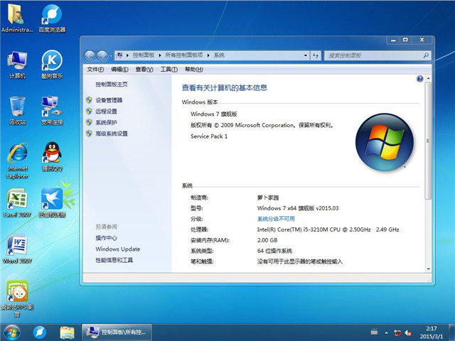
Task: Open 高级系统设置 link
Action: click(x=112, y=134)
